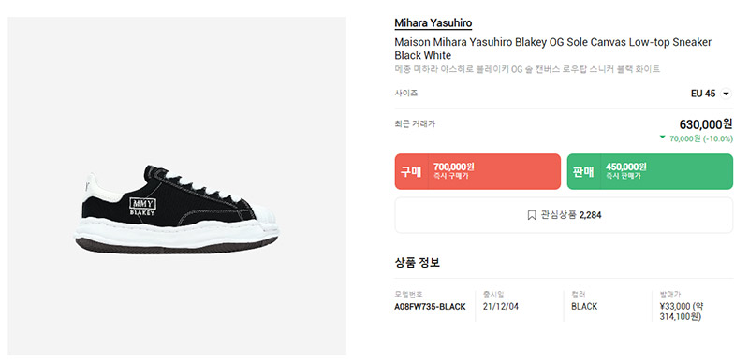Click the MMY Blakey logo on the shoe

(x=142, y=207)
